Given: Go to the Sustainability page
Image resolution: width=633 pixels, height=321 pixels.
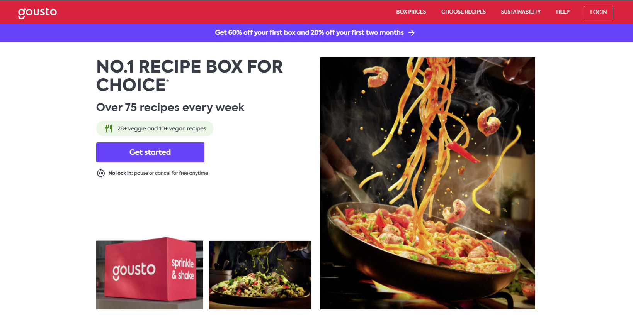Looking at the screenshot, I should point(521,12).
